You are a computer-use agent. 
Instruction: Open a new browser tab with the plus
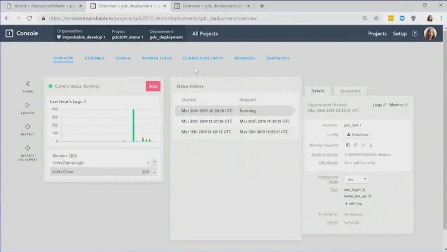coord(262,6)
